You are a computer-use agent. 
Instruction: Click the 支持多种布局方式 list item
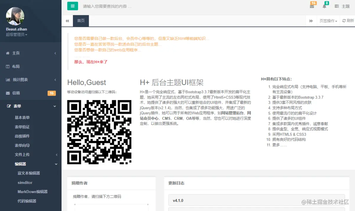(287, 108)
